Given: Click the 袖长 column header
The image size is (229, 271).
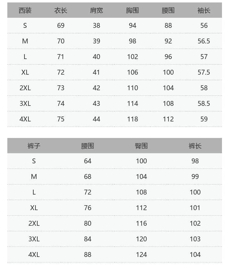Looking at the screenshot, I should (x=204, y=10).
